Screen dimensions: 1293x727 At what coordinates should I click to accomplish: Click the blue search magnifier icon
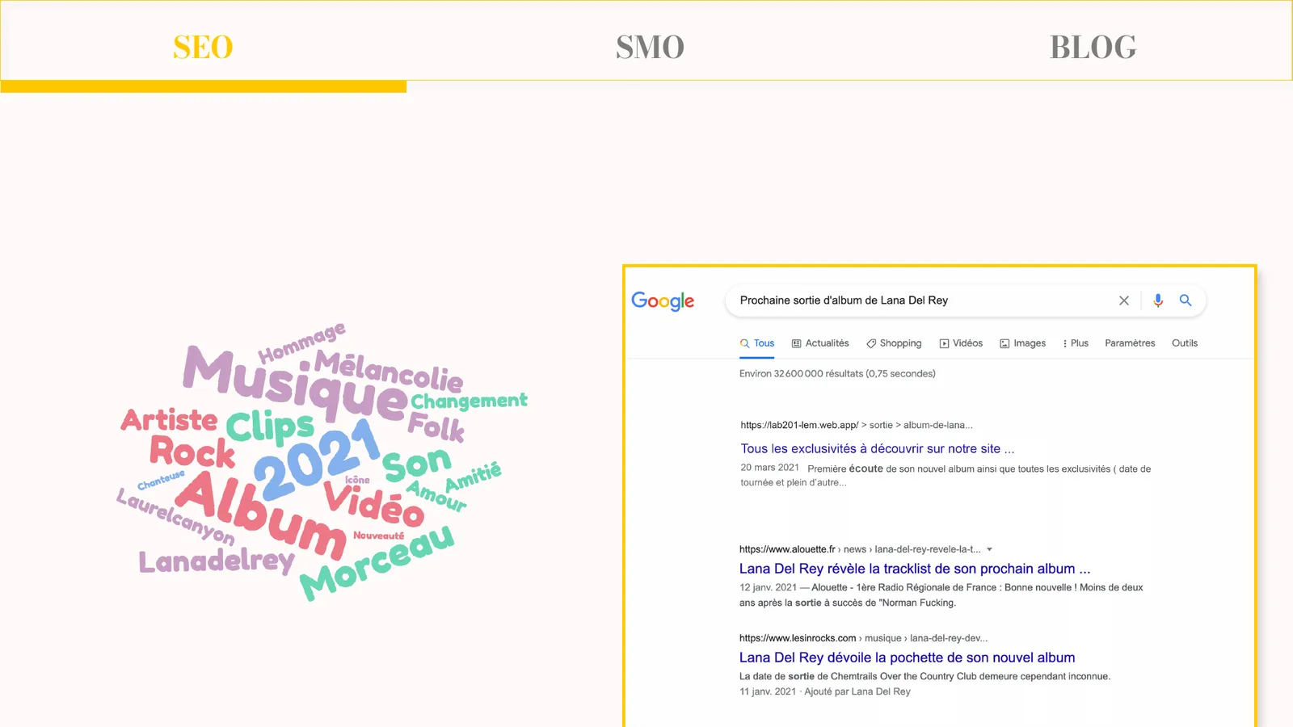(1186, 300)
